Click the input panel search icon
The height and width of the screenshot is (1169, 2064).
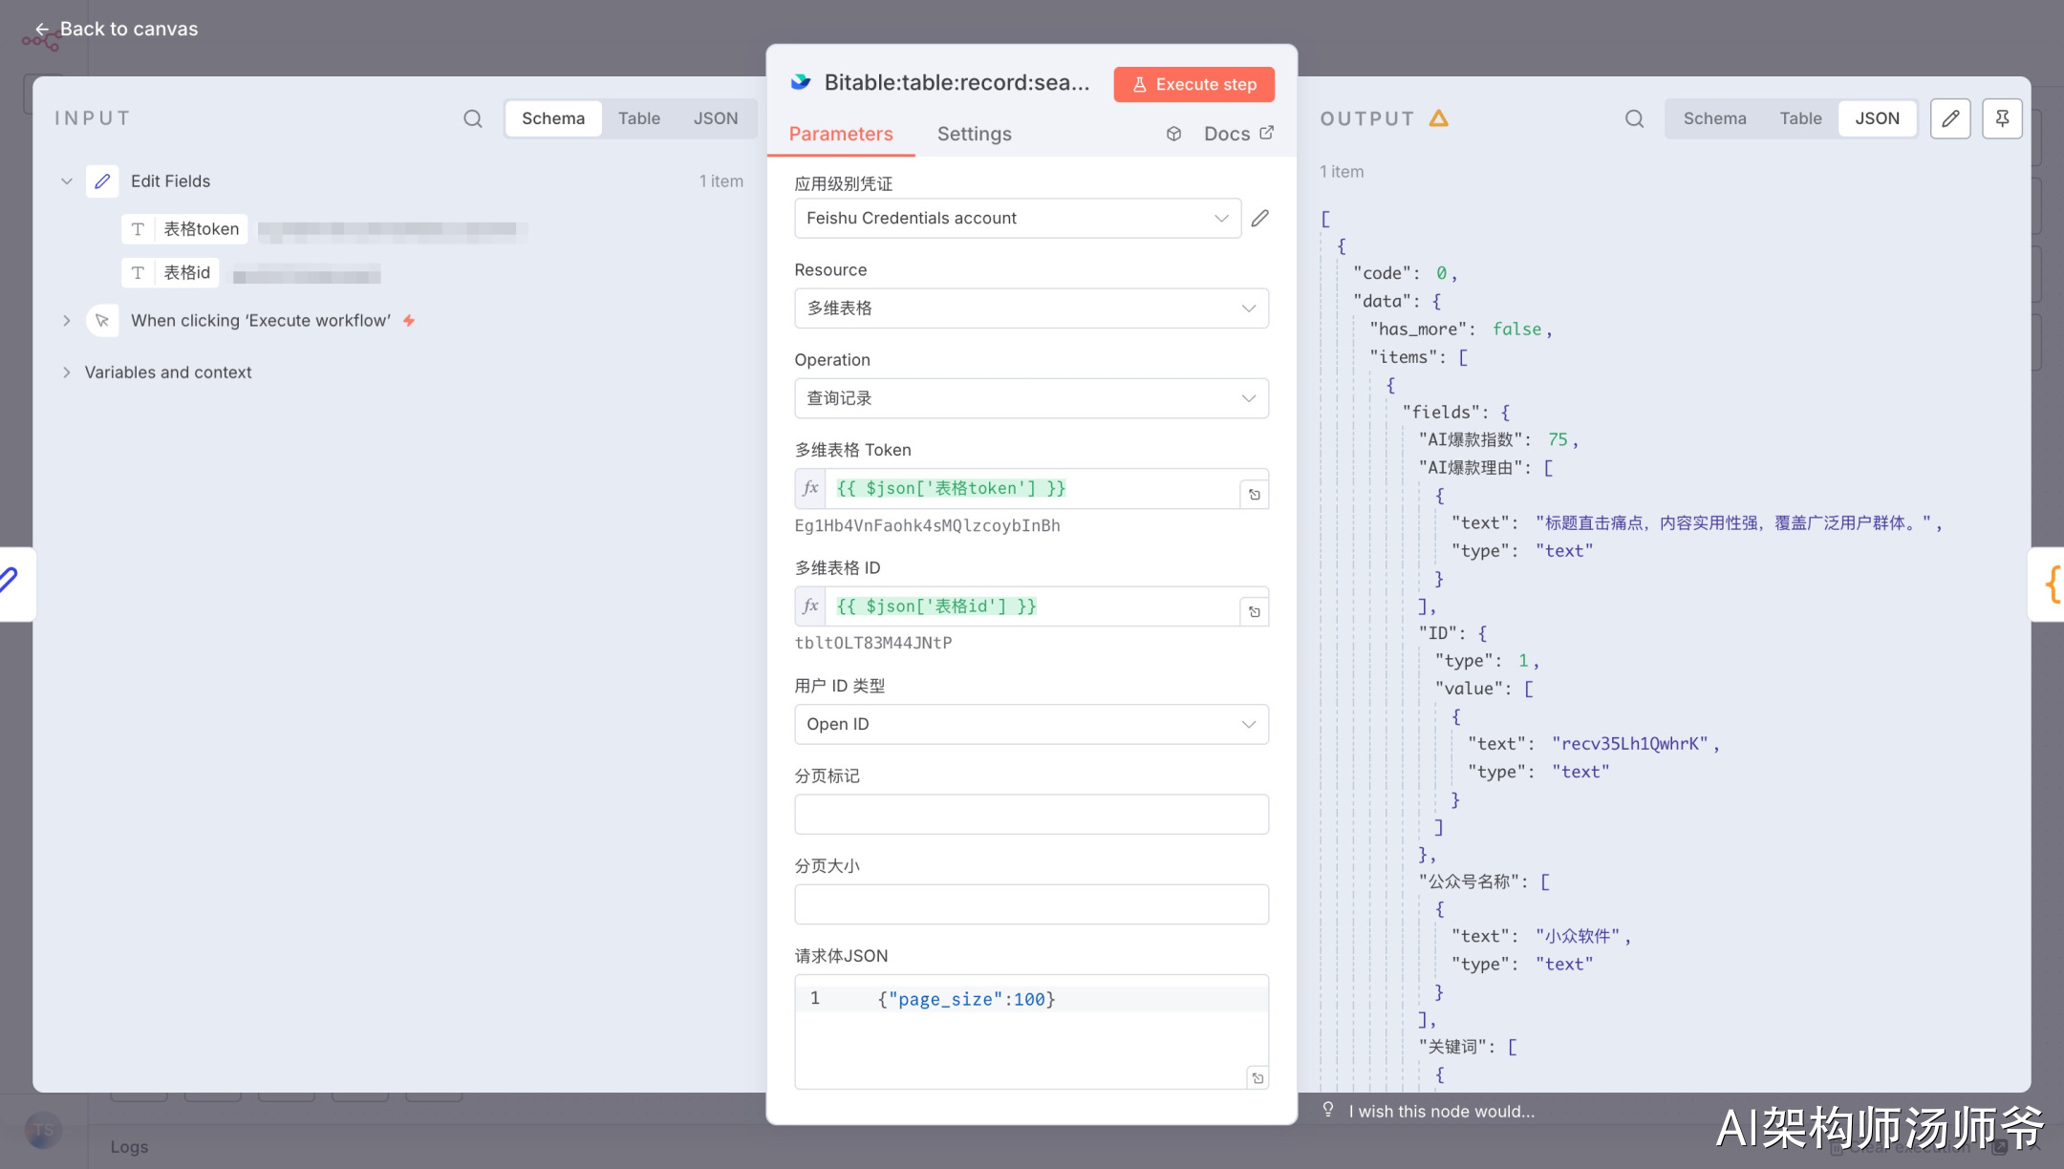[x=472, y=118]
